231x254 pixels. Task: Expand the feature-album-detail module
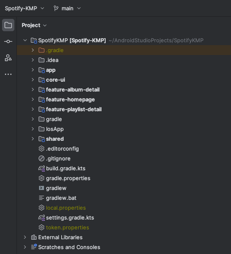pyautogui.click(x=32, y=89)
